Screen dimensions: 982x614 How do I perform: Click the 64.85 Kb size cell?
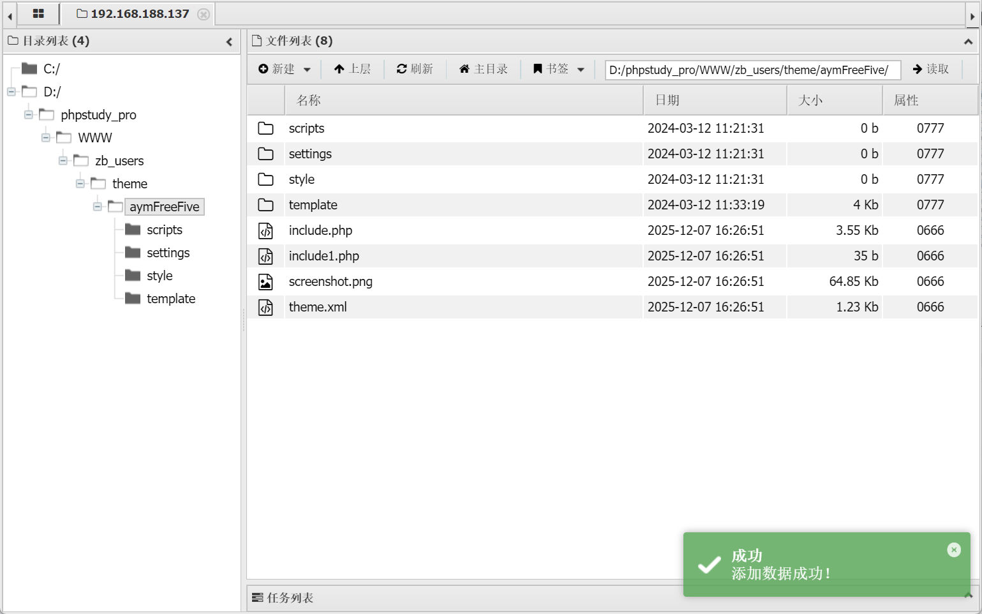click(854, 281)
